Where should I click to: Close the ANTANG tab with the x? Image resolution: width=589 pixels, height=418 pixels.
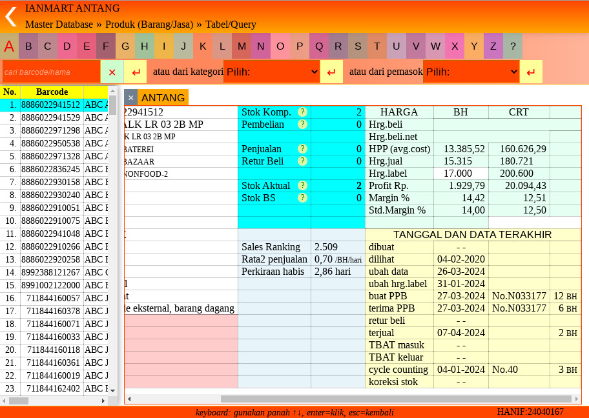[130, 98]
